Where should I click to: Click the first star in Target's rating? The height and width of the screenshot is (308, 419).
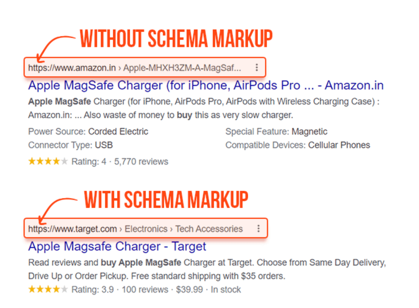pos(31,289)
